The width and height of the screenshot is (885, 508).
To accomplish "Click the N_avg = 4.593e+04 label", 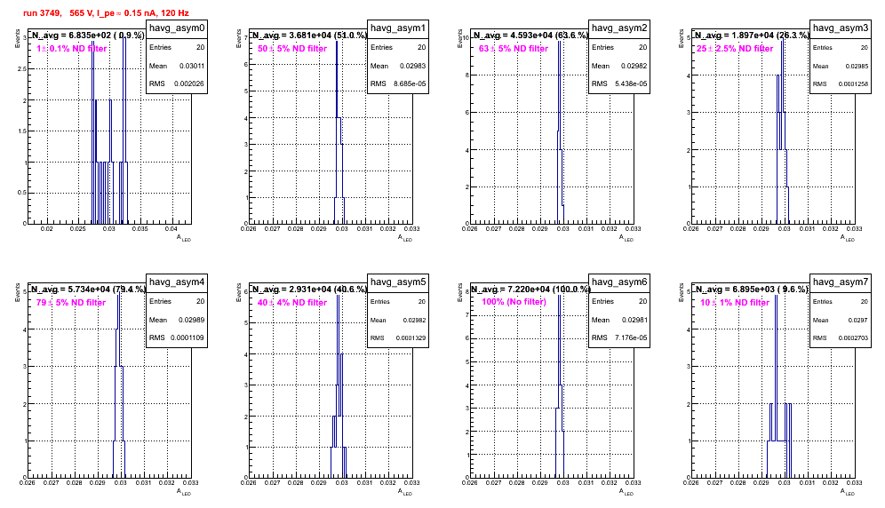I will pyautogui.click(x=530, y=35).
